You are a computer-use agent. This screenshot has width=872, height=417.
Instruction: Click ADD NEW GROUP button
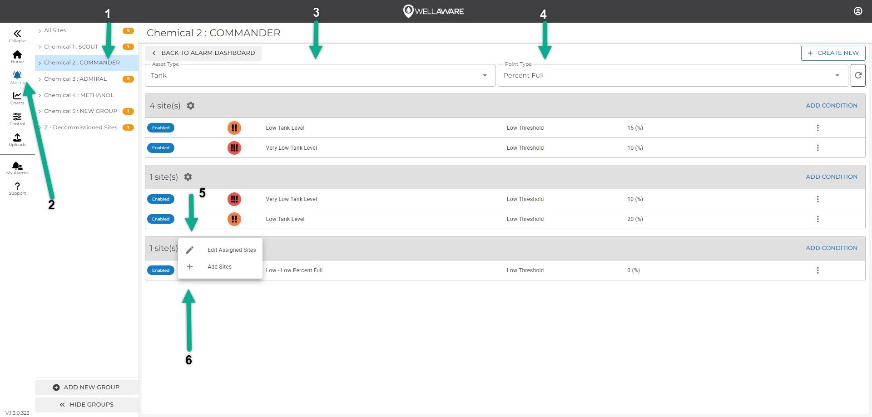tap(86, 387)
